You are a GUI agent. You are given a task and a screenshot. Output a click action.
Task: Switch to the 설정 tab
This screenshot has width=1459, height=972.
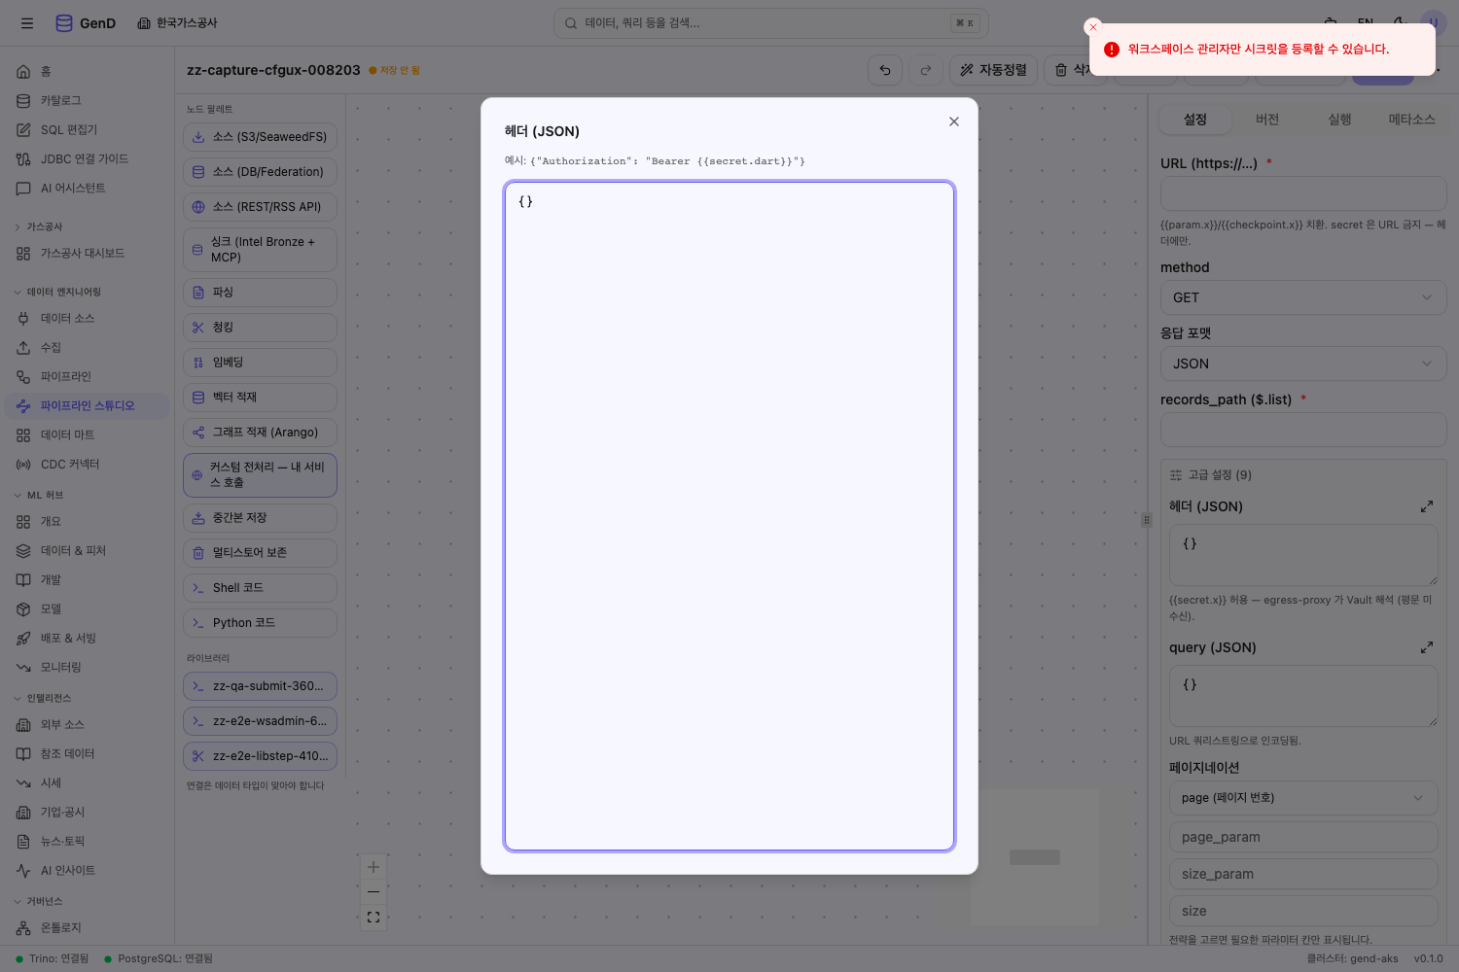(1195, 120)
